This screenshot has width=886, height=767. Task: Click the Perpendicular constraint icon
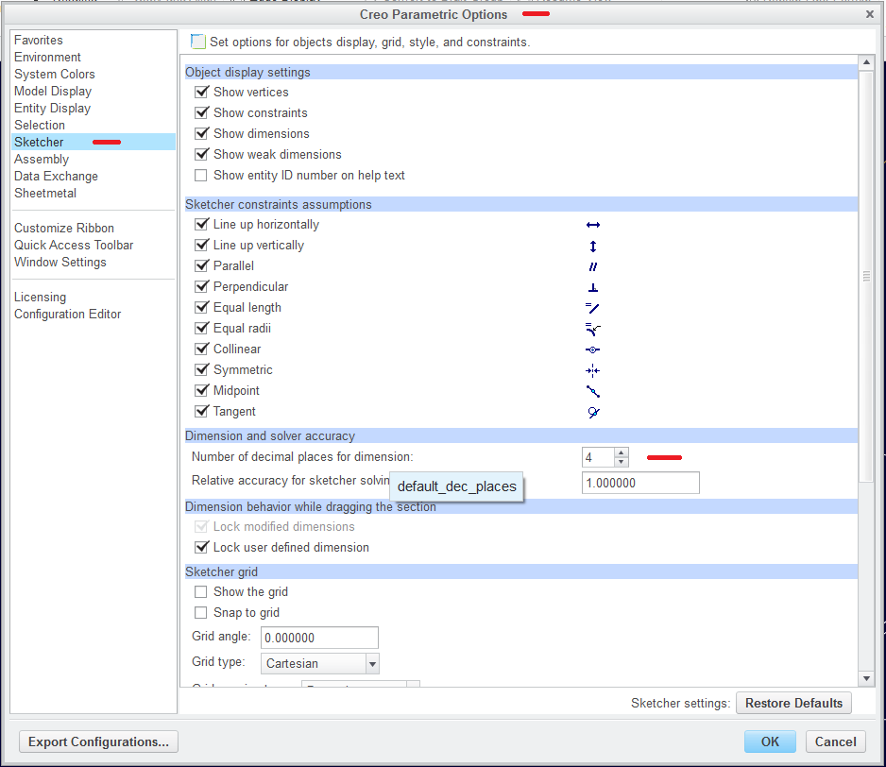[593, 288]
